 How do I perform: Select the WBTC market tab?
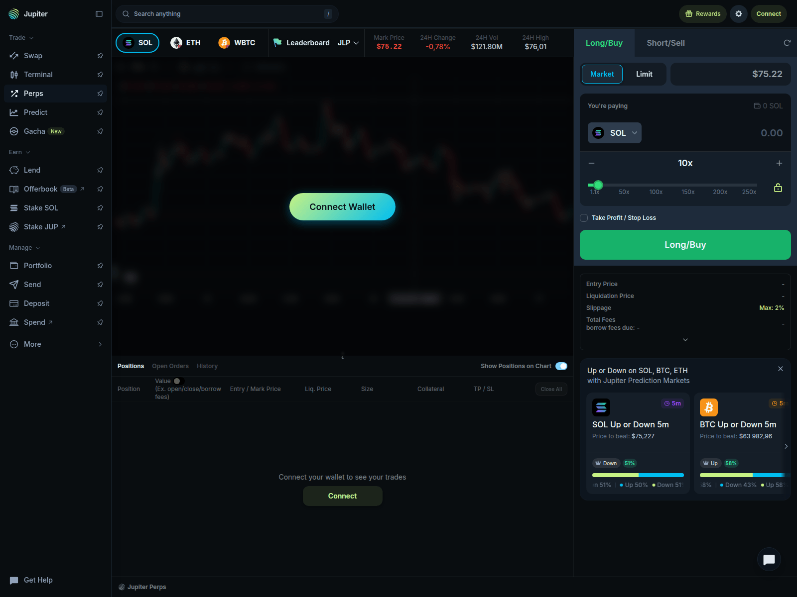point(237,43)
